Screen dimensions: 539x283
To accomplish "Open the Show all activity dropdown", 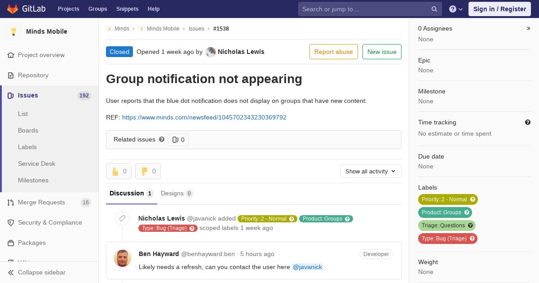I will tap(371, 171).
